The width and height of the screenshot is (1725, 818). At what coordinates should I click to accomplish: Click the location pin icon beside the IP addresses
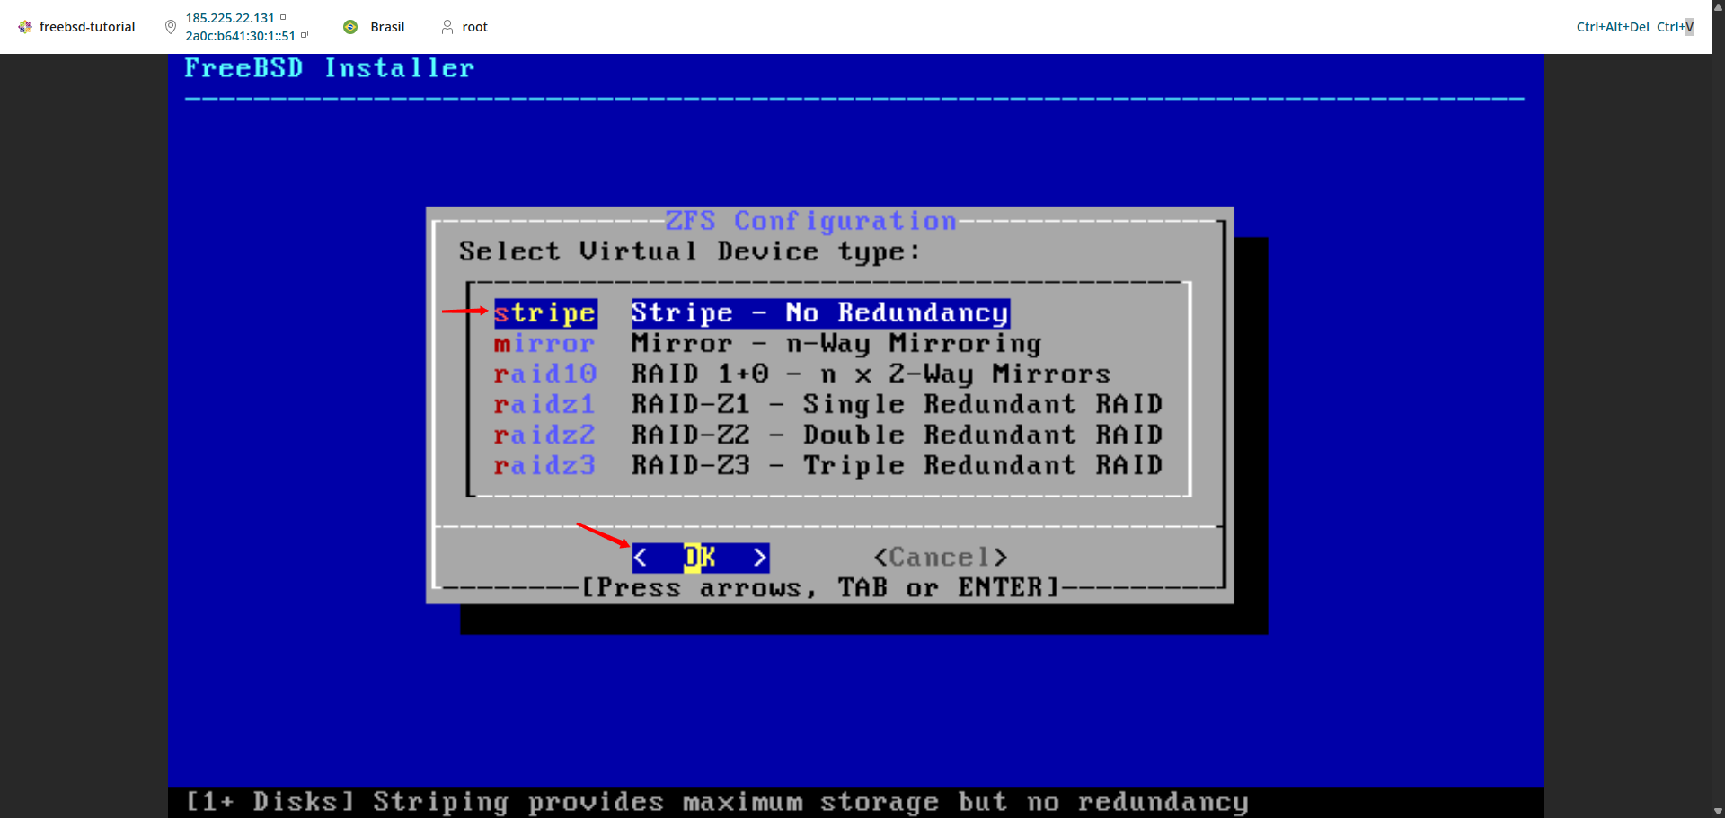click(171, 27)
